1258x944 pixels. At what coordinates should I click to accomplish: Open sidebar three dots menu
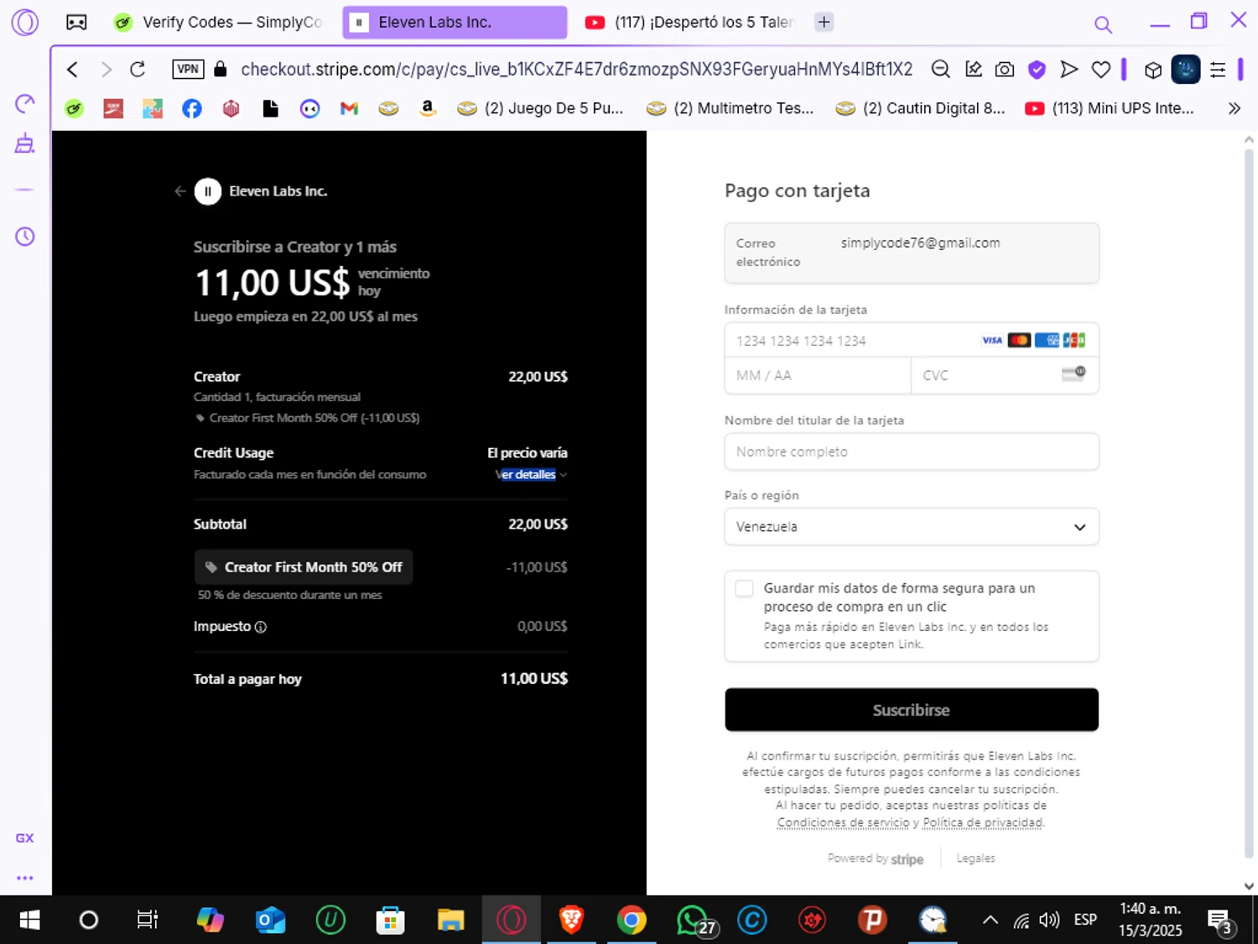[x=25, y=878]
